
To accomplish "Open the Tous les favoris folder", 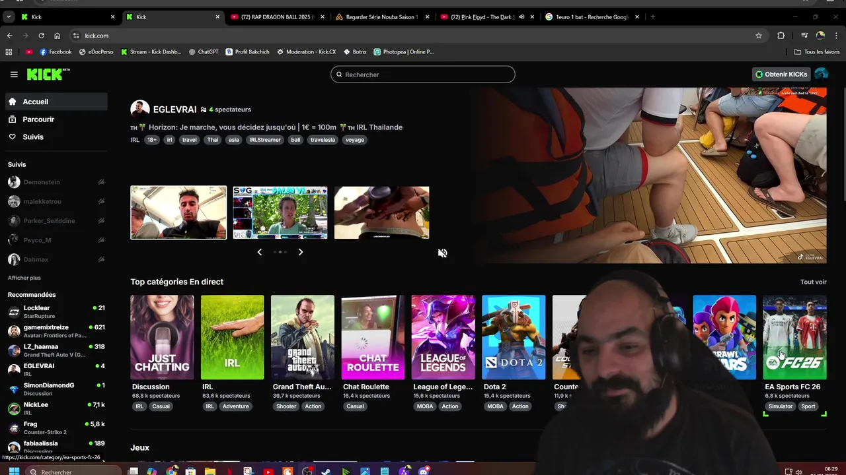I will (x=817, y=51).
